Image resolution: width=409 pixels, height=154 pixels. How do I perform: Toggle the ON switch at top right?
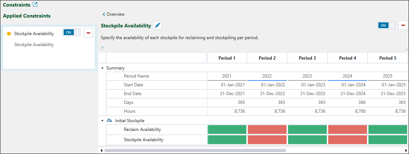(386, 25)
